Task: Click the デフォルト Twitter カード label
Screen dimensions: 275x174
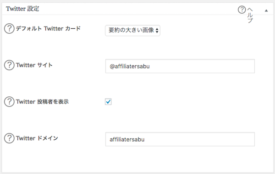Action: pyautogui.click(x=48, y=28)
